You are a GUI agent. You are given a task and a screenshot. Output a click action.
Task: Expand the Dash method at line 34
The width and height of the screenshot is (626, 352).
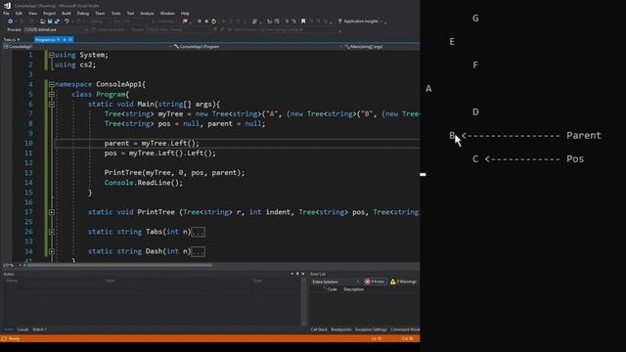52,251
